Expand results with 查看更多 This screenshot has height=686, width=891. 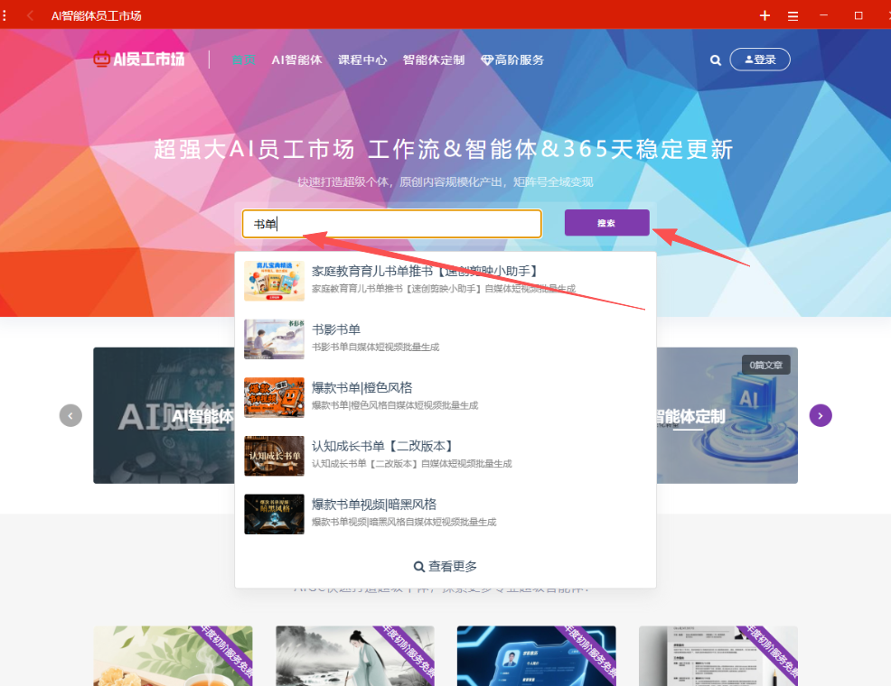(445, 566)
